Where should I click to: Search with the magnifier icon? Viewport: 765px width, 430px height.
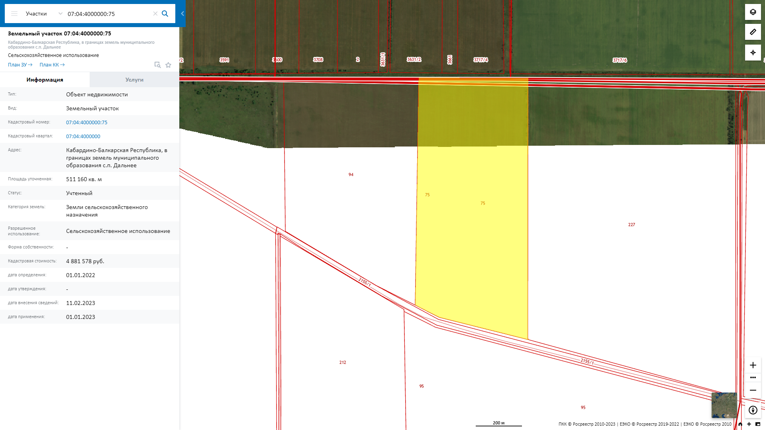click(x=165, y=14)
